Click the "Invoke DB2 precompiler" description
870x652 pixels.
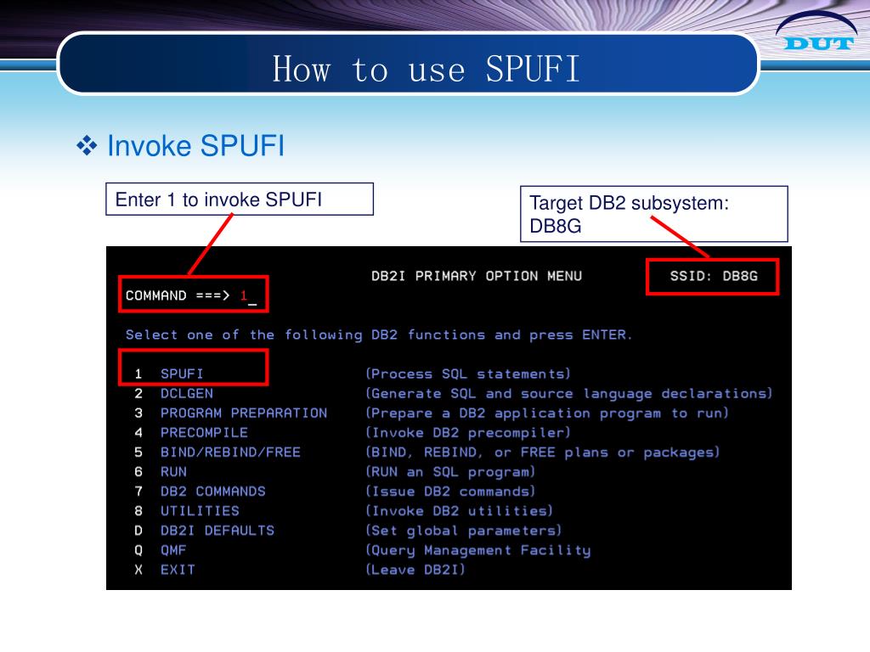pyautogui.click(x=468, y=432)
